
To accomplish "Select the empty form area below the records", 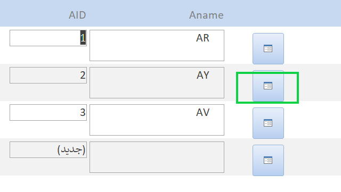I will point(170,183).
